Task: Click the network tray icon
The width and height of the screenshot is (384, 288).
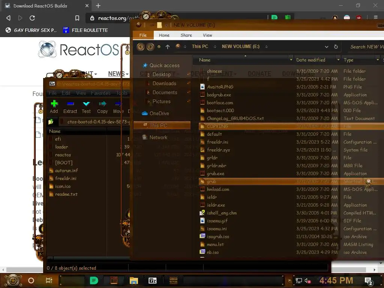Action: (x=299, y=280)
